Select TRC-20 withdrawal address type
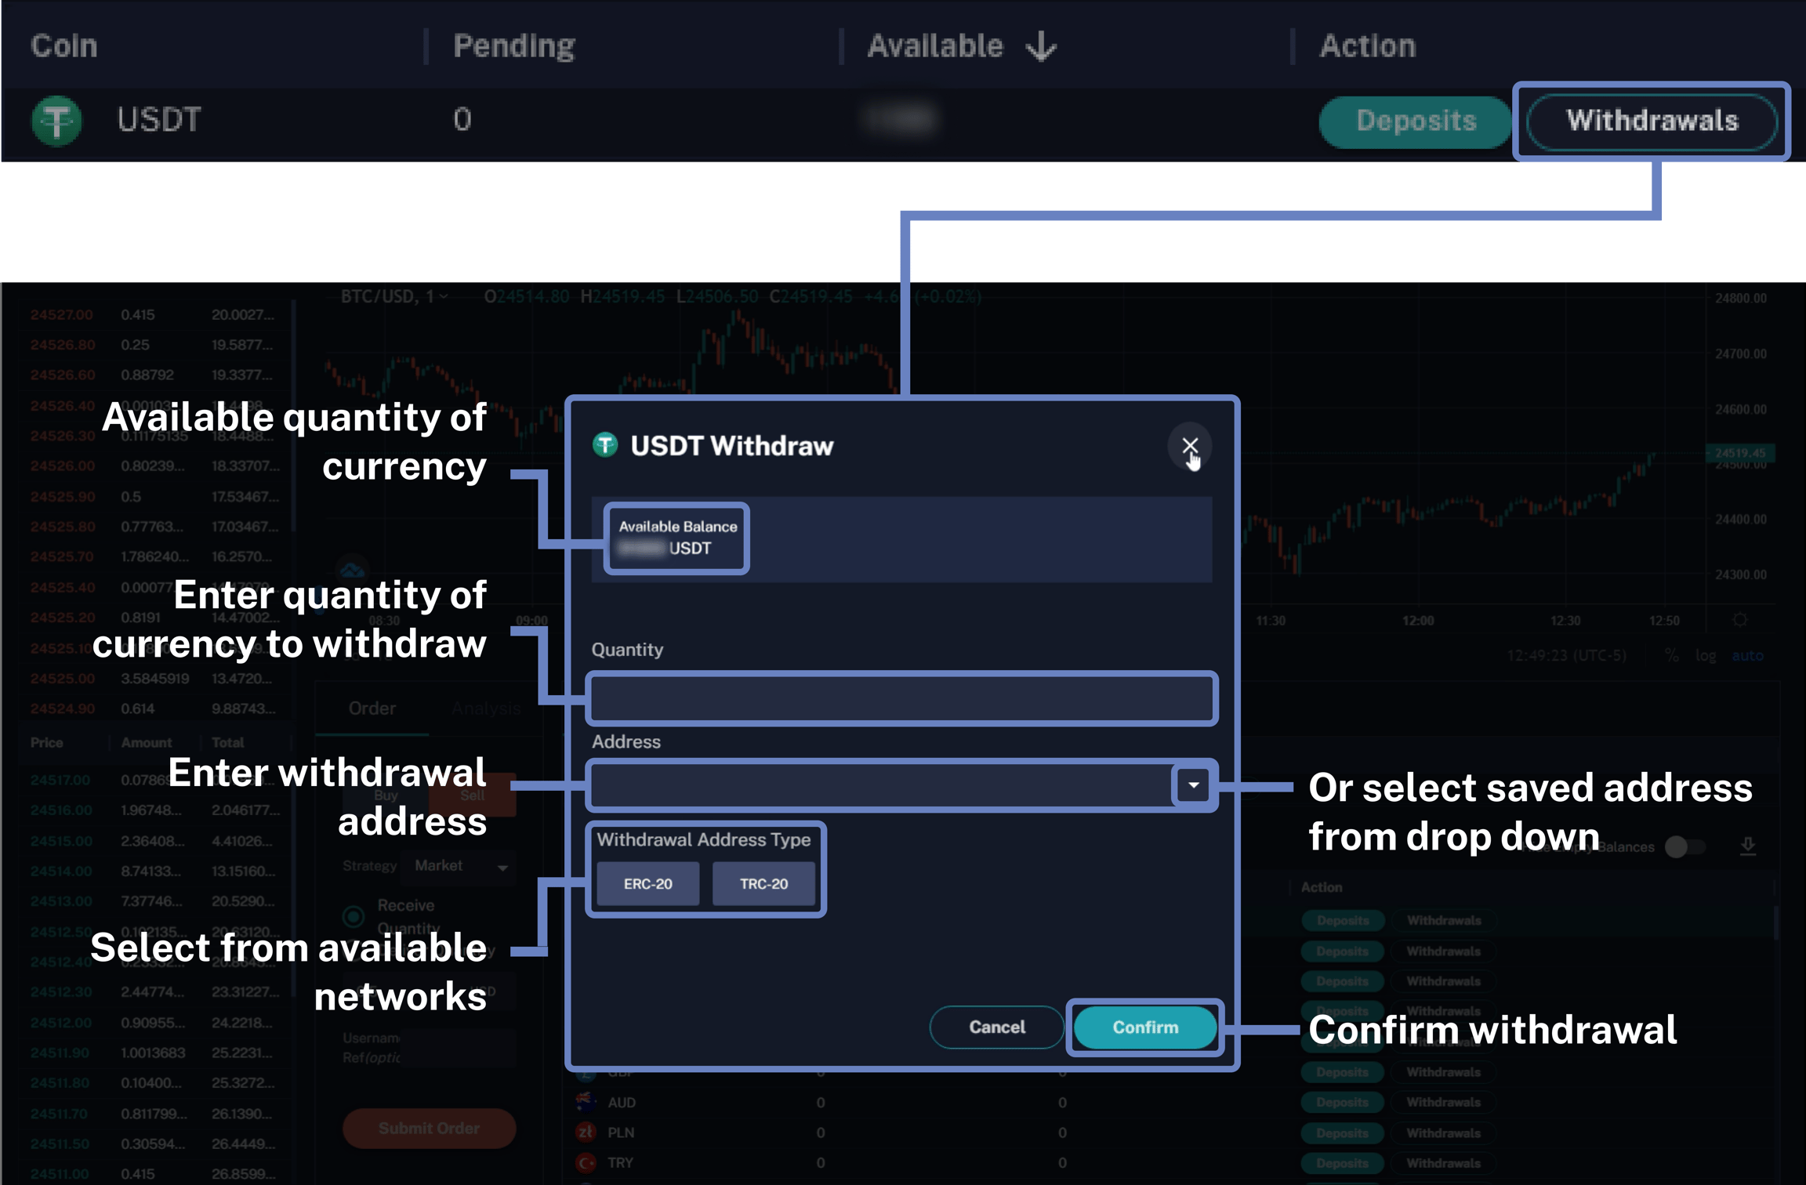This screenshot has height=1185, width=1806. point(763,883)
